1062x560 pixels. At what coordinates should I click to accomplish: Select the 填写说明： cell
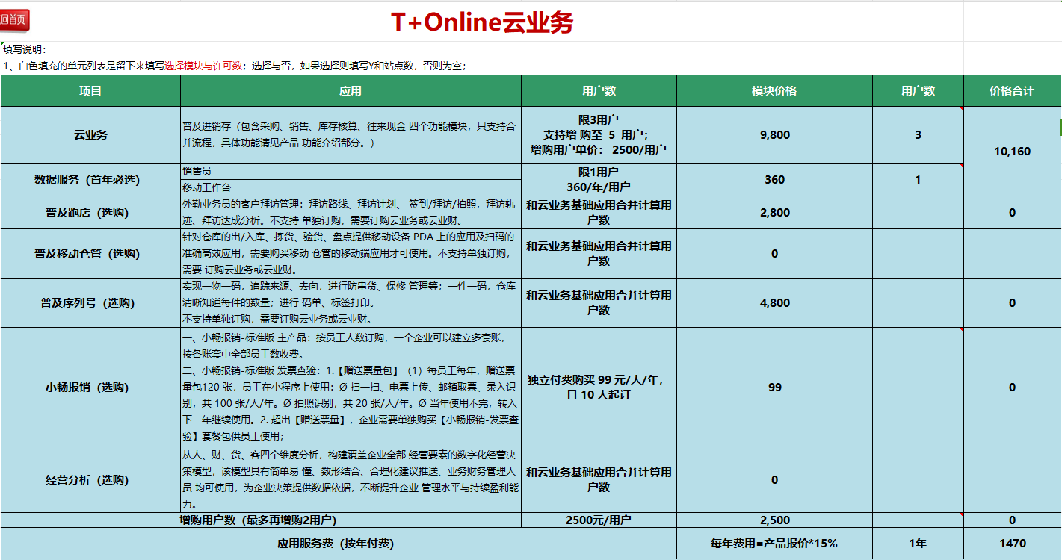tap(25, 49)
